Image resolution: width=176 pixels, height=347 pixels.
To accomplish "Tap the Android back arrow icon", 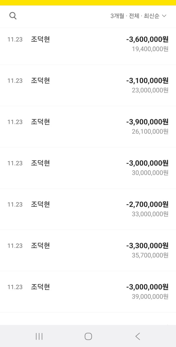I will tap(137, 336).
